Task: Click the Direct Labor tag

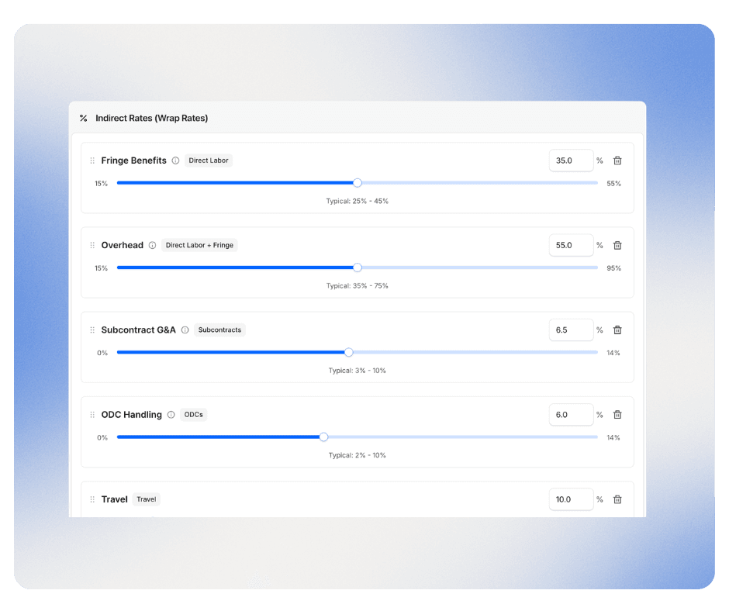Action: click(209, 161)
